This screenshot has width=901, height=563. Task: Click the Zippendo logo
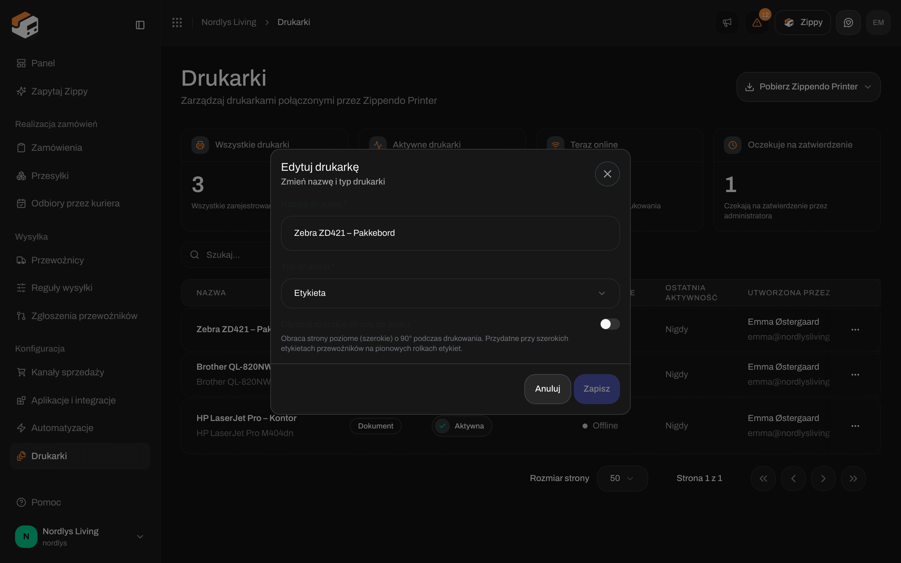point(25,25)
